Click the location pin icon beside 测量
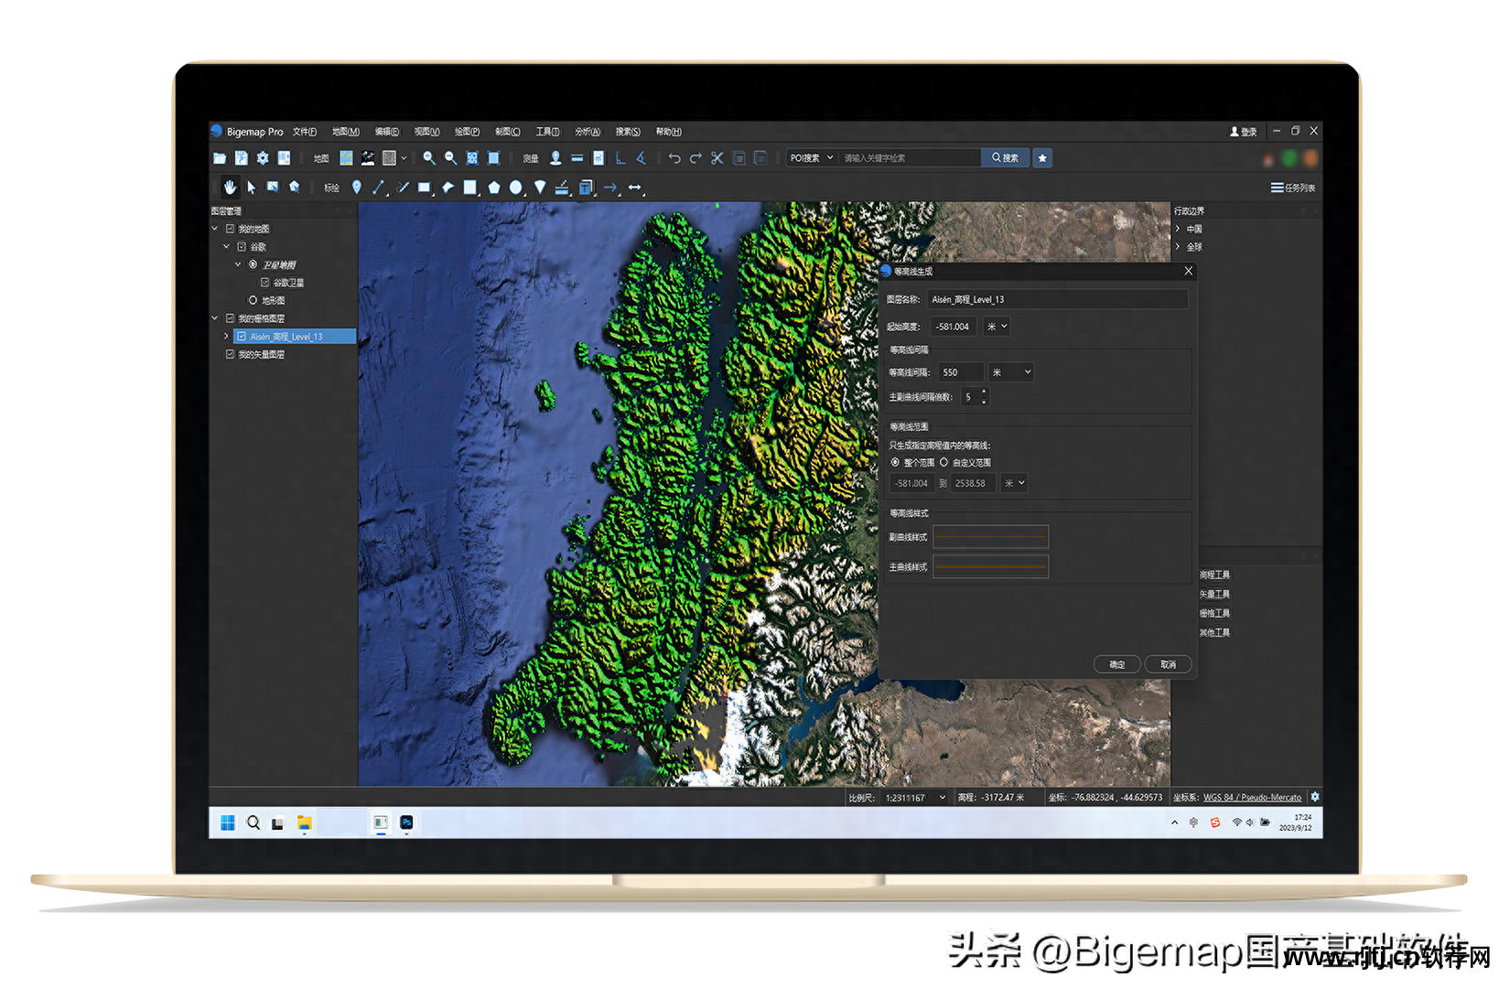Viewport: 1499px width, 999px height. (x=555, y=158)
